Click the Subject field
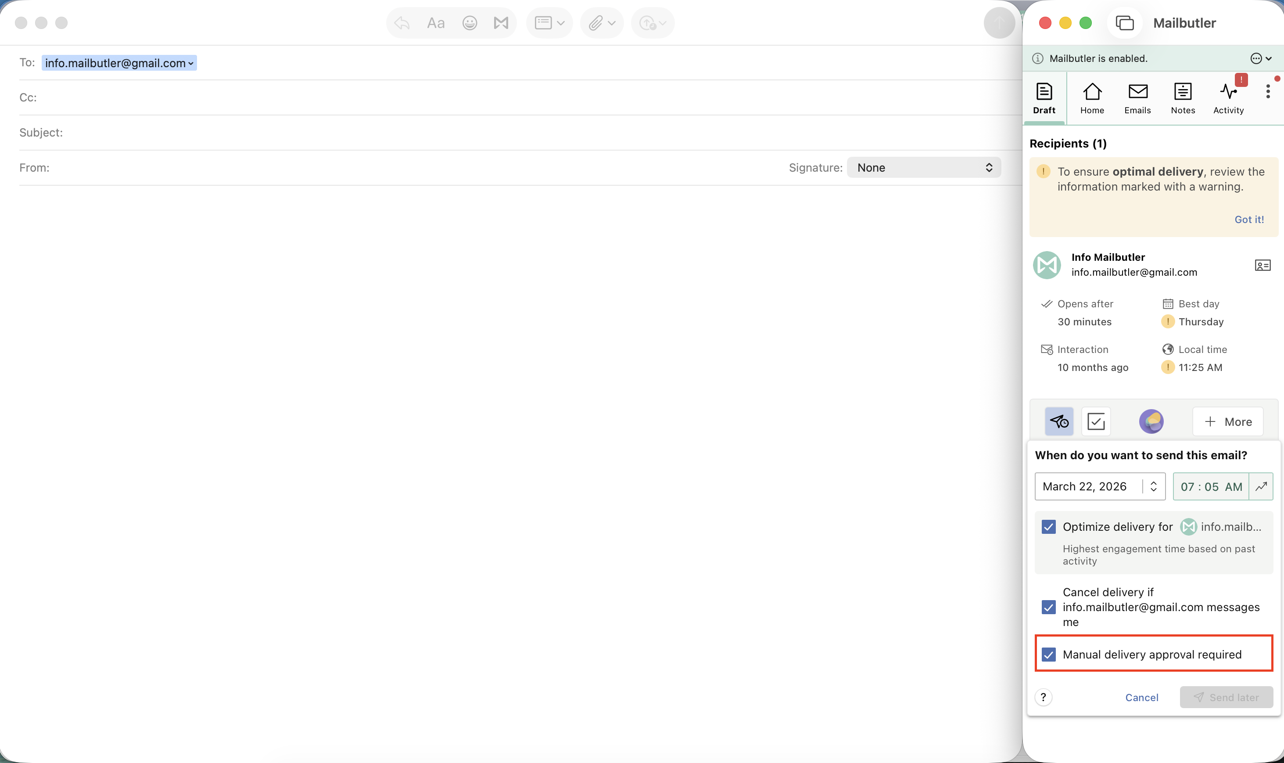 point(519,133)
